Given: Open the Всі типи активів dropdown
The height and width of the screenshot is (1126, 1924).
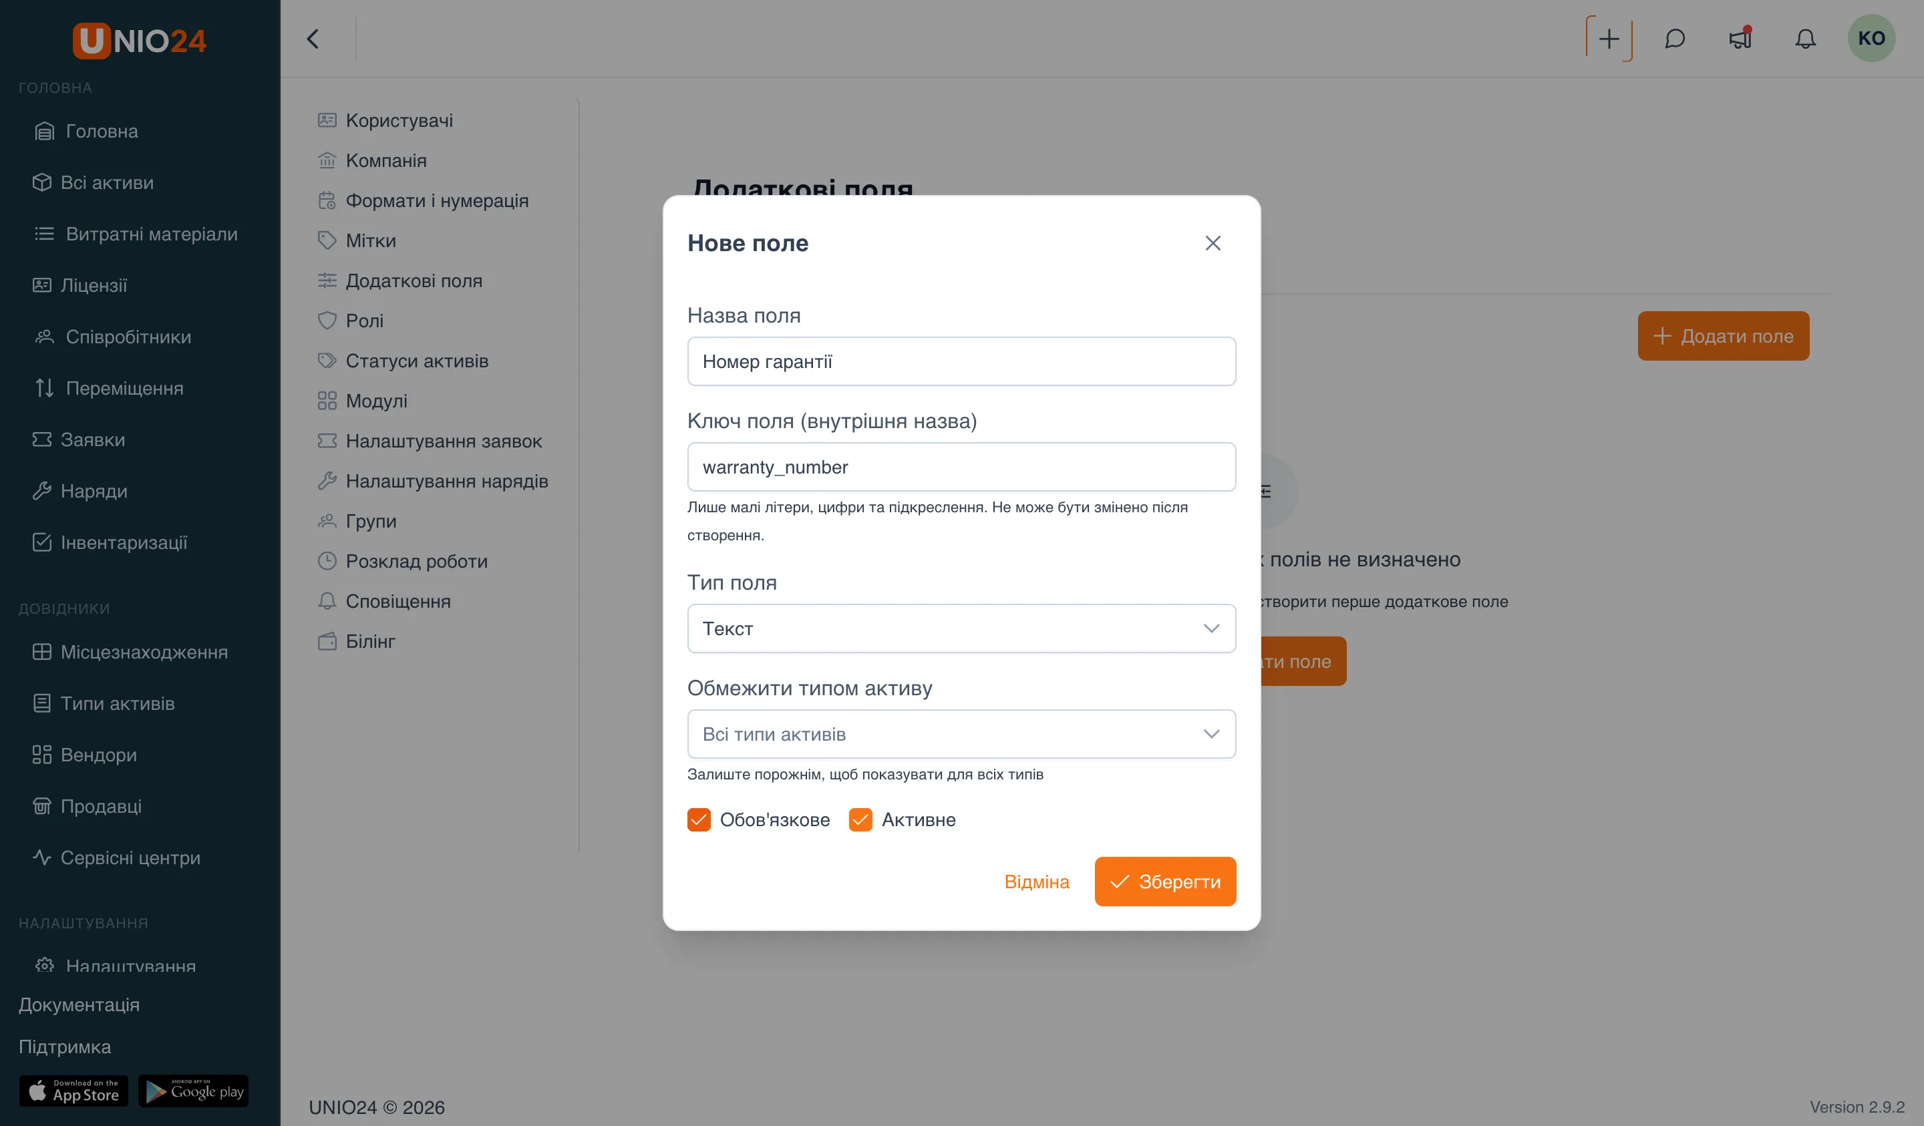Looking at the screenshot, I should pos(961,733).
